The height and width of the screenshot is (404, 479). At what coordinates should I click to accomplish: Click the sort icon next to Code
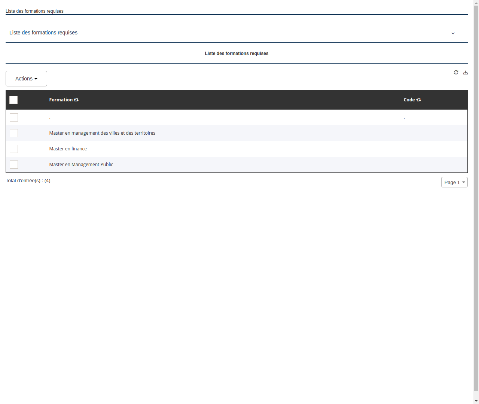click(418, 100)
